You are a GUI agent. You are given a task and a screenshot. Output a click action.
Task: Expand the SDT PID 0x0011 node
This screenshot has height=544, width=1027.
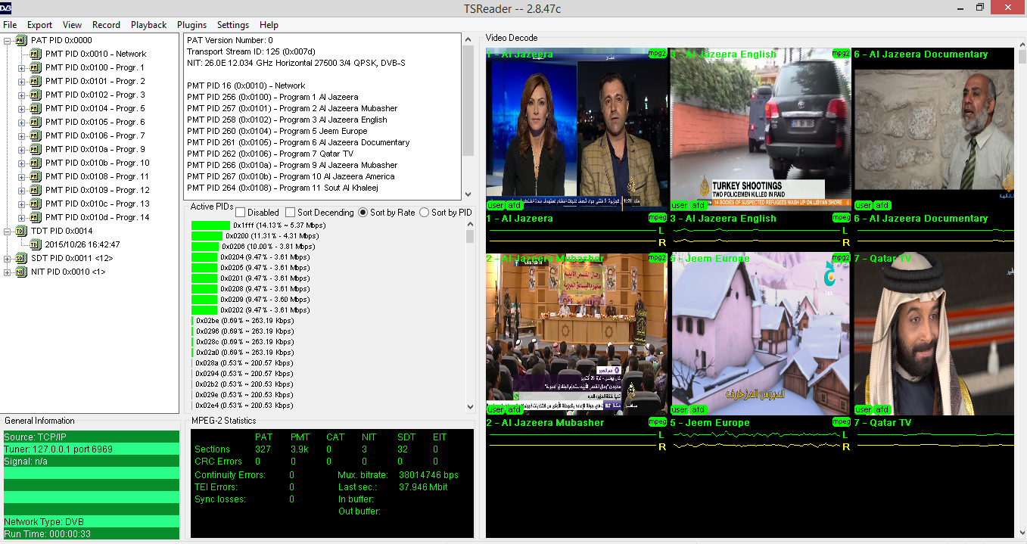click(8, 258)
